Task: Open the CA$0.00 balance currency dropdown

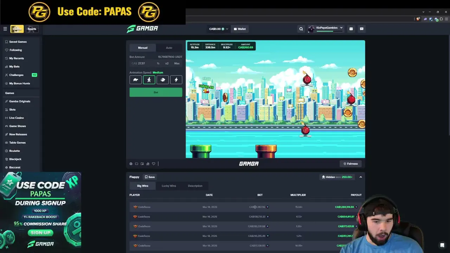Action: click(x=219, y=29)
